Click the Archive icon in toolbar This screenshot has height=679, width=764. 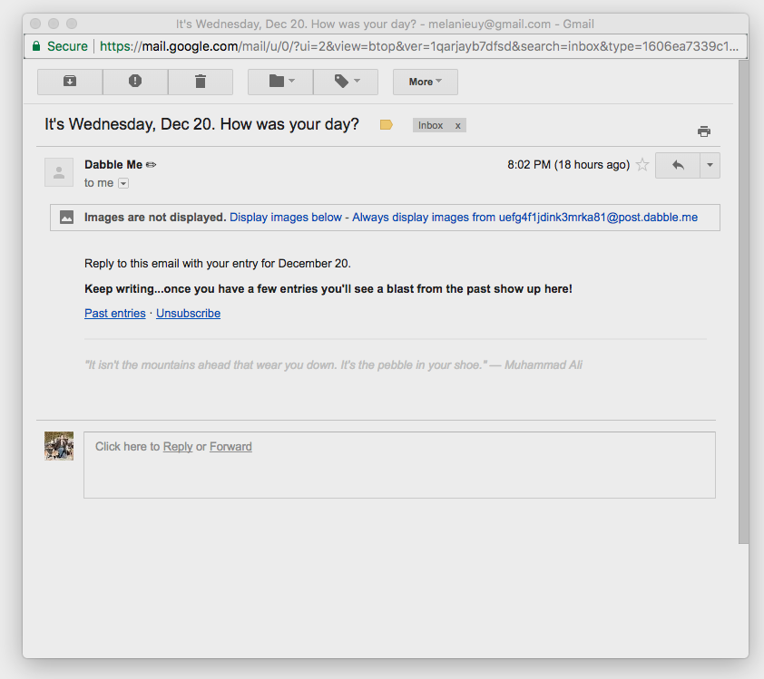(70, 82)
